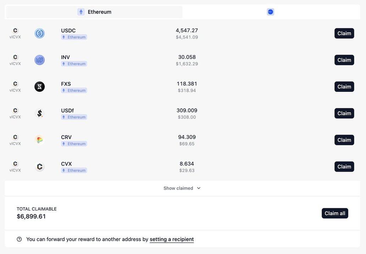Screen dimensions: 366x254
Task: Click the USDf token name
Action: (67, 110)
